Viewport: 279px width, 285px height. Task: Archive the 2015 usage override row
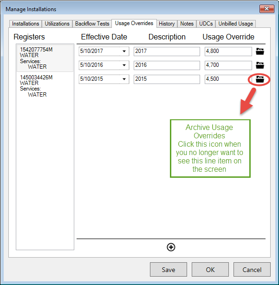click(260, 79)
